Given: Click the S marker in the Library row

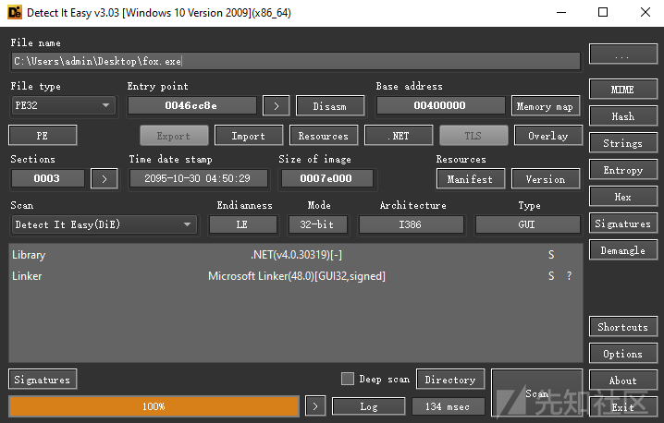Looking at the screenshot, I should click(551, 255).
